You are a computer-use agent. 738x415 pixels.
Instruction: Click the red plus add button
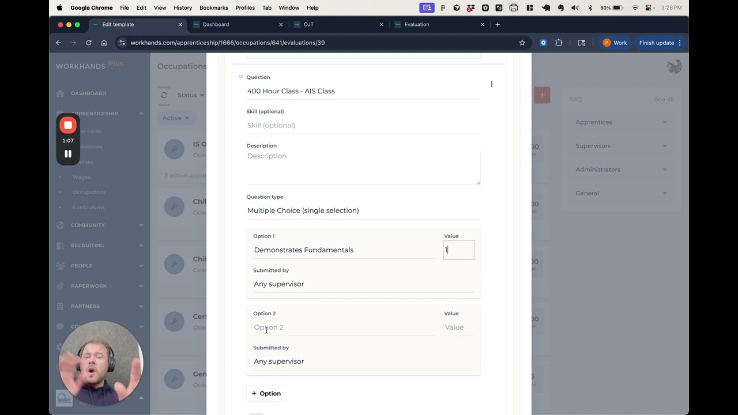pos(542,95)
